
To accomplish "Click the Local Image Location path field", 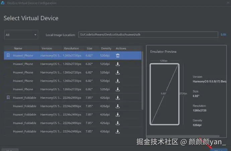I will coord(148,35).
